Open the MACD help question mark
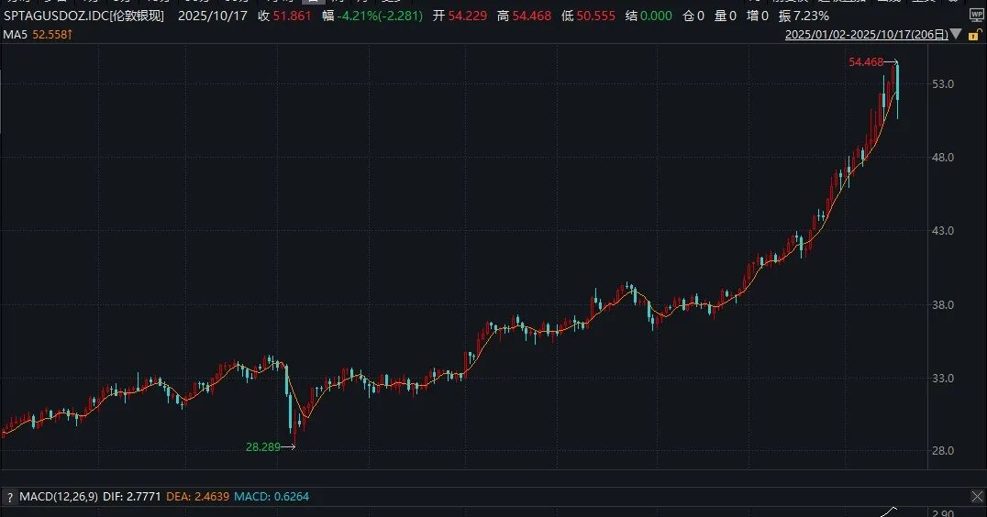The width and height of the screenshot is (987, 517). 9,497
